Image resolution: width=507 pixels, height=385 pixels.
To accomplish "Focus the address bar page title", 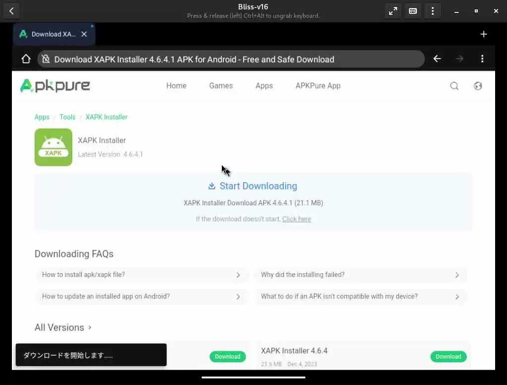I will pos(194,59).
